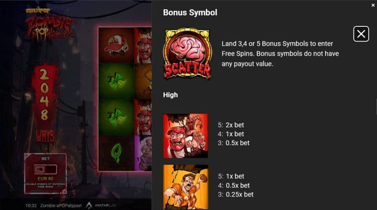Click the Bonus Symbol heading
Screen dimensions: 377x210
[x=190, y=13]
